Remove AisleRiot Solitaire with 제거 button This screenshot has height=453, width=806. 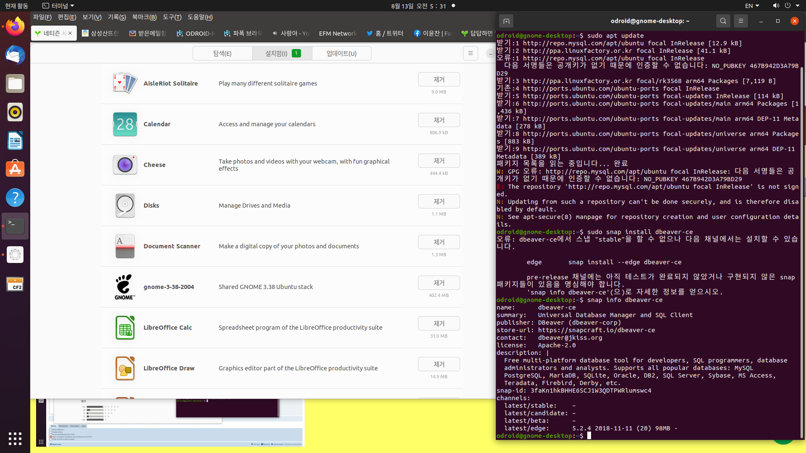point(439,79)
